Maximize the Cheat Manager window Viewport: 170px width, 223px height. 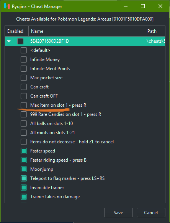pyautogui.click(x=143, y=6)
